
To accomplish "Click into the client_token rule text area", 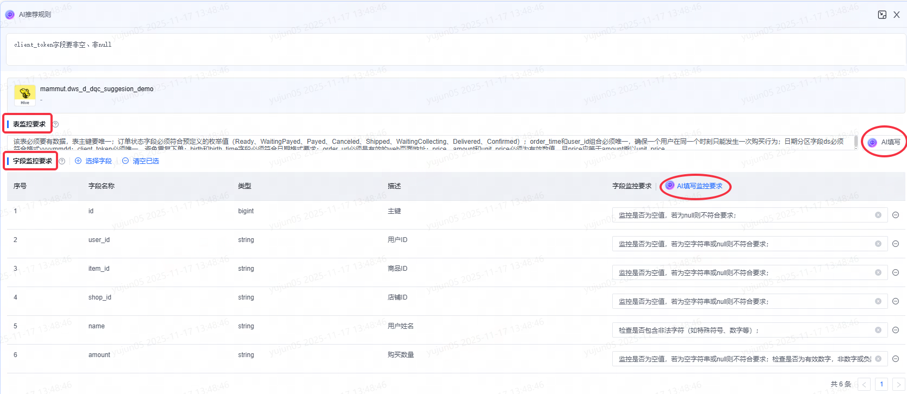I will pyautogui.click(x=456, y=50).
